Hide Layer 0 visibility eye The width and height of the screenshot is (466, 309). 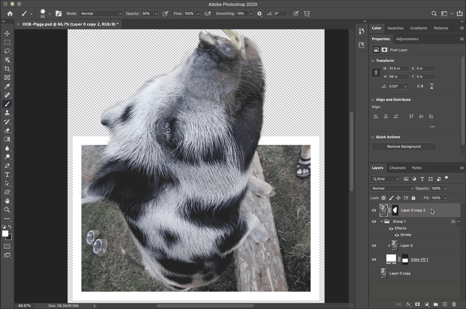click(374, 246)
